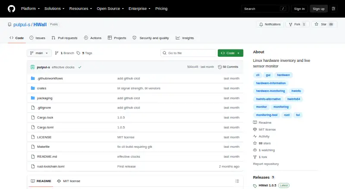Screen dimensions: 345x189
Task: Expand the Solutions navigation menu
Action: (54, 9)
